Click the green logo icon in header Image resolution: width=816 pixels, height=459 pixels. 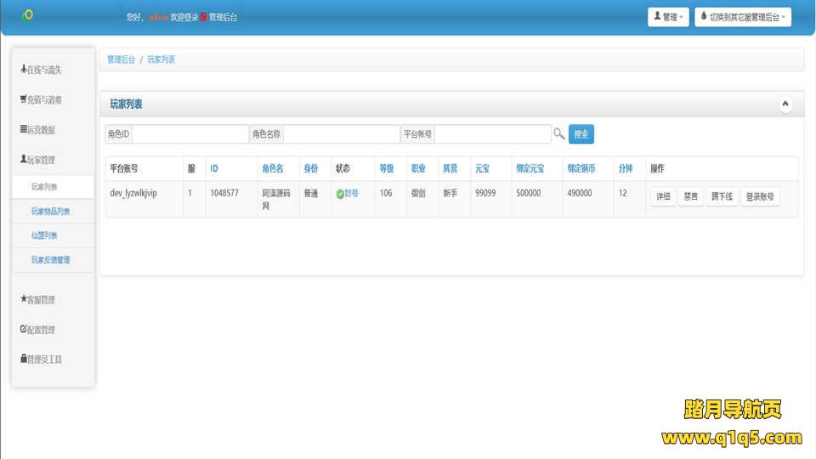pos(28,16)
